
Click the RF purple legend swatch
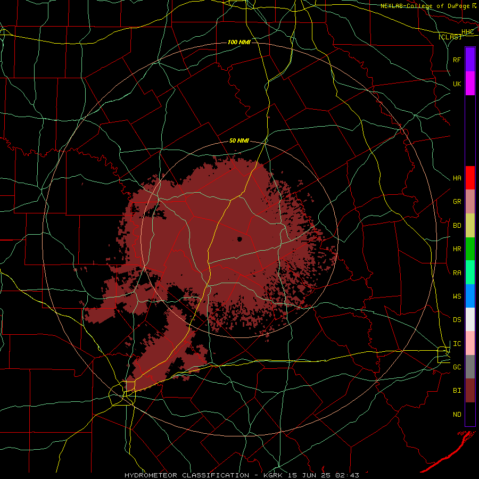(470, 60)
